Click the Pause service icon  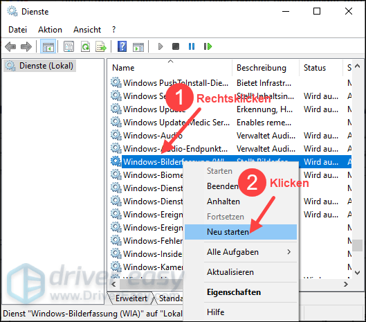pos(192,46)
